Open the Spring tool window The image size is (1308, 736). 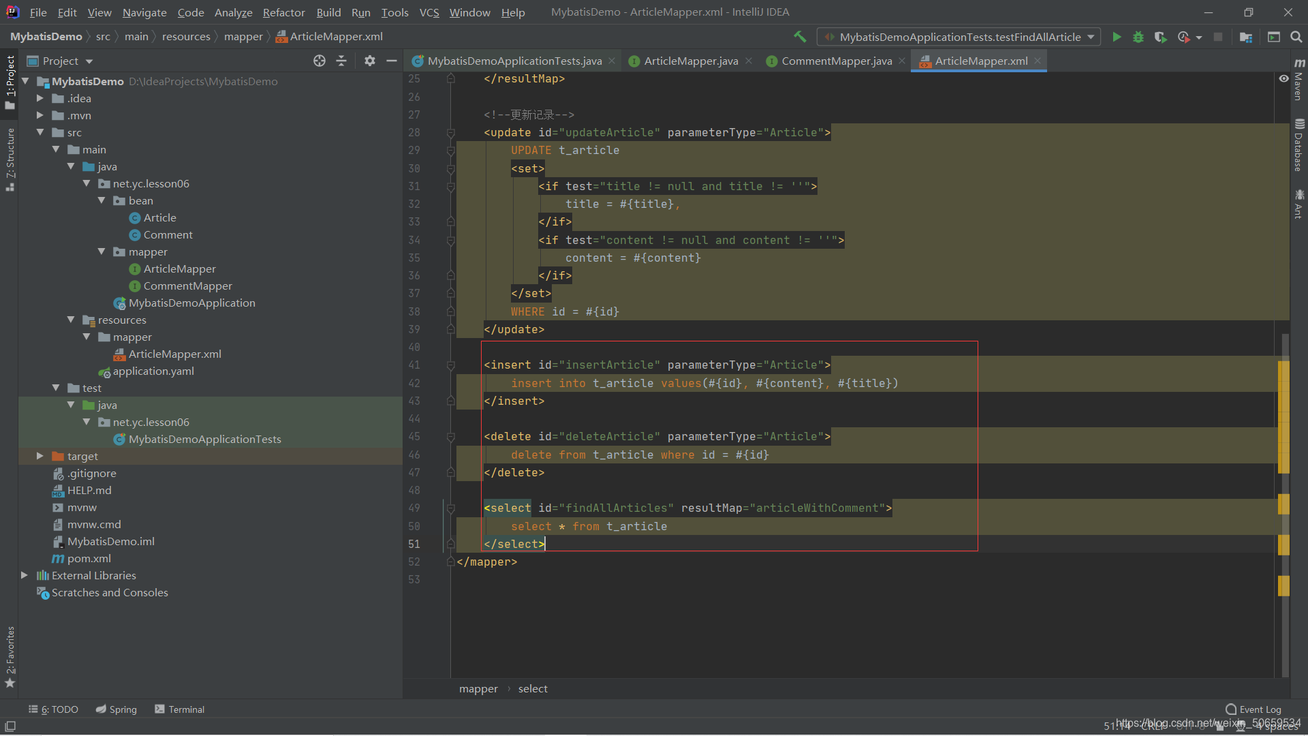(x=116, y=709)
